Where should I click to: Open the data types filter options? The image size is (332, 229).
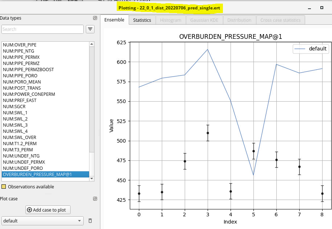90,29
